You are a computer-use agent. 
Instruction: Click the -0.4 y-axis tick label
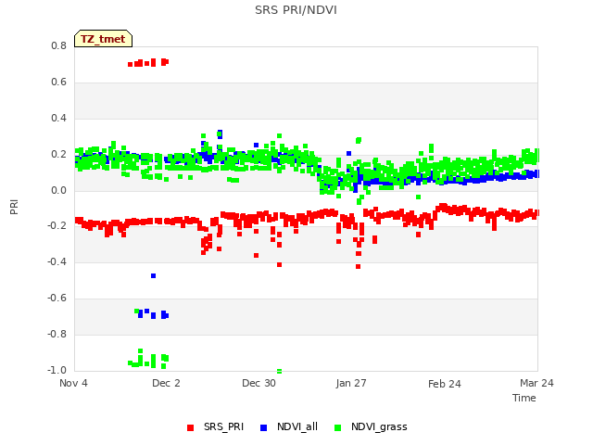pyautogui.click(x=57, y=261)
